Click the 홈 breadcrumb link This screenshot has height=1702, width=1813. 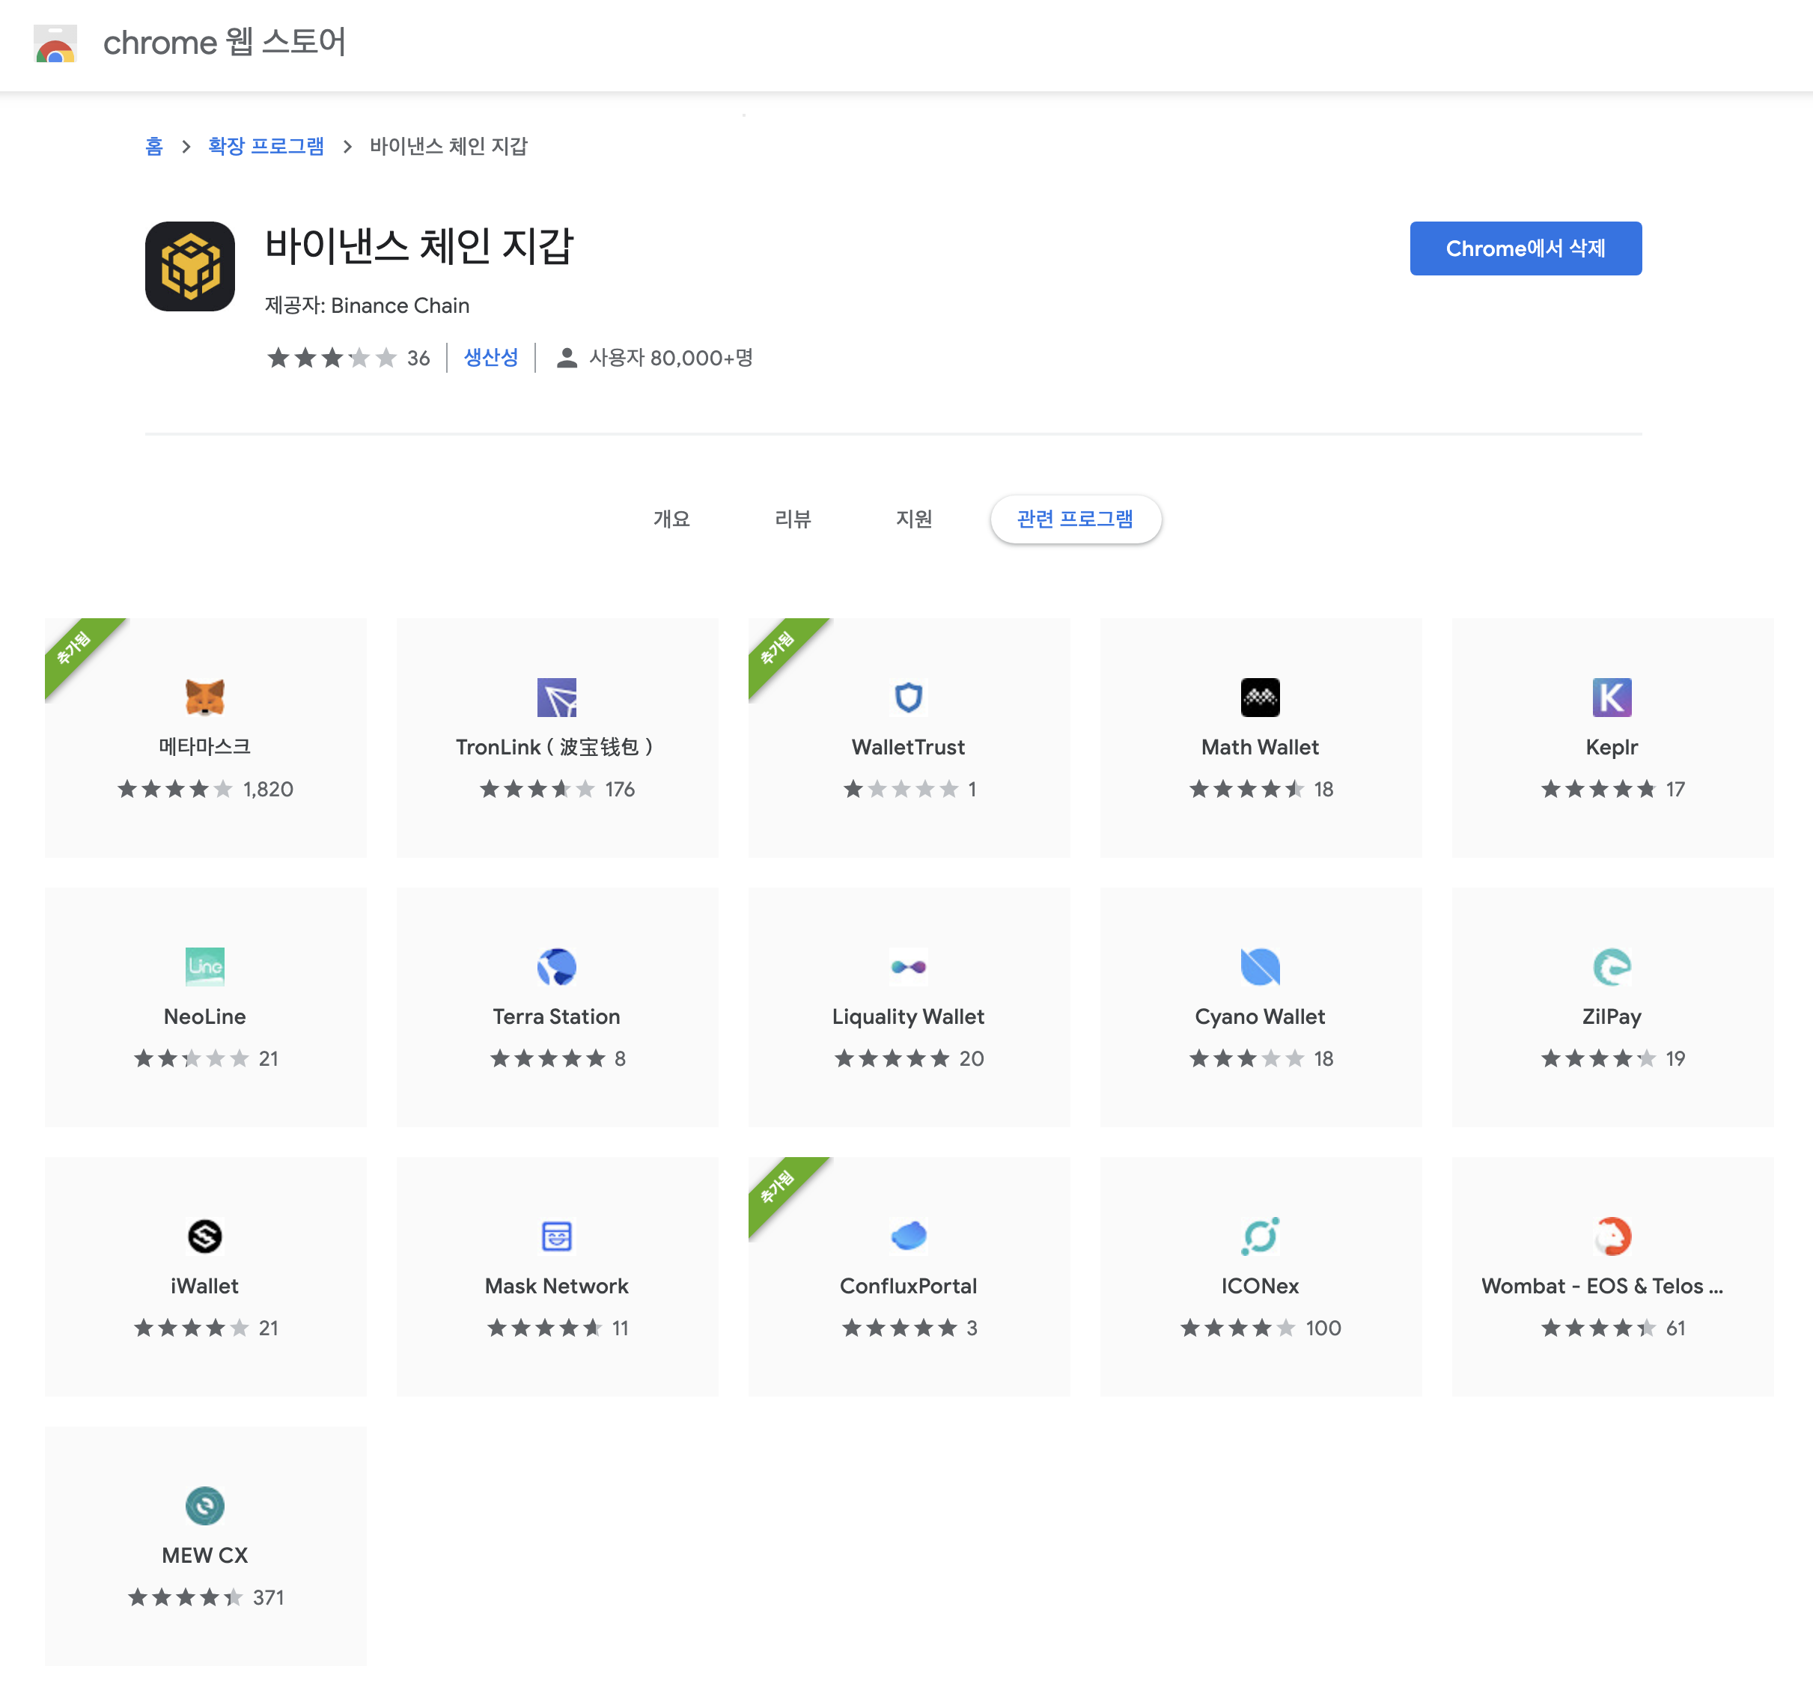(x=153, y=146)
